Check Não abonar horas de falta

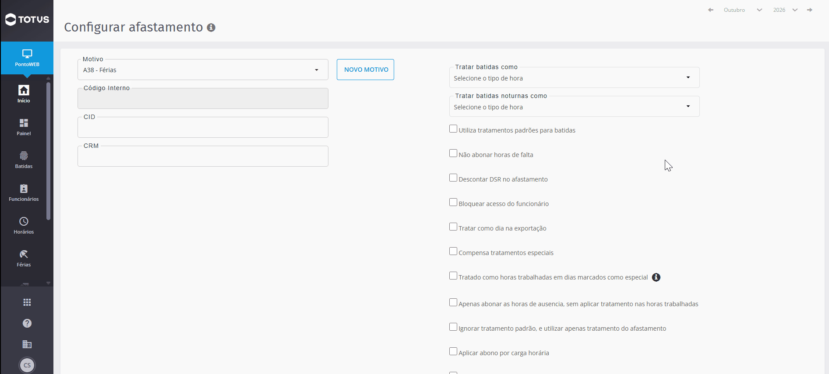click(x=453, y=154)
